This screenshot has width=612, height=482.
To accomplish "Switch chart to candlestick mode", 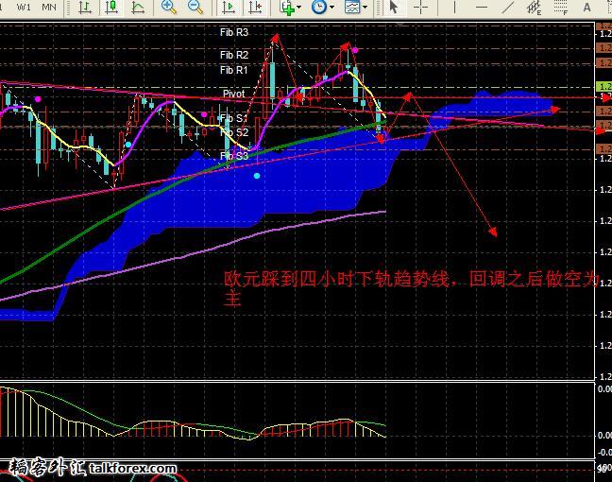I will click(x=111, y=8).
